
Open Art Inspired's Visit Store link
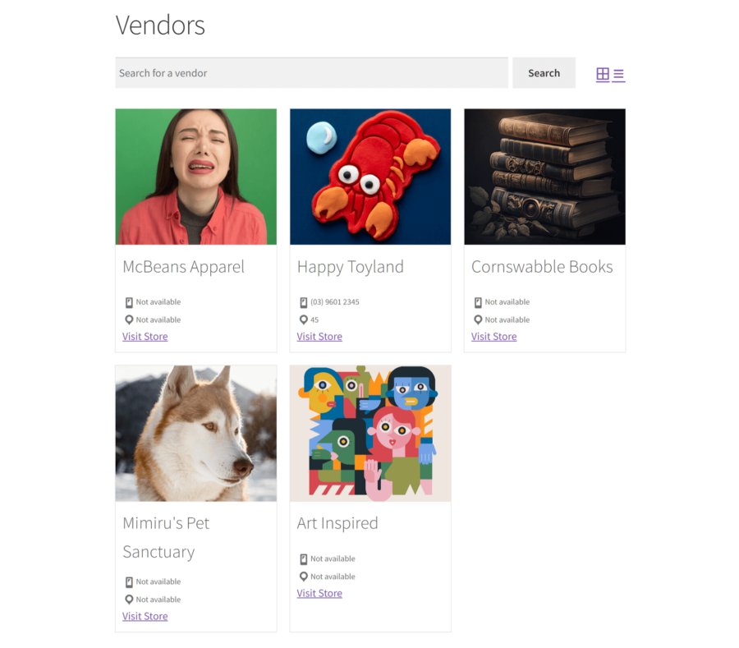pyautogui.click(x=319, y=592)
